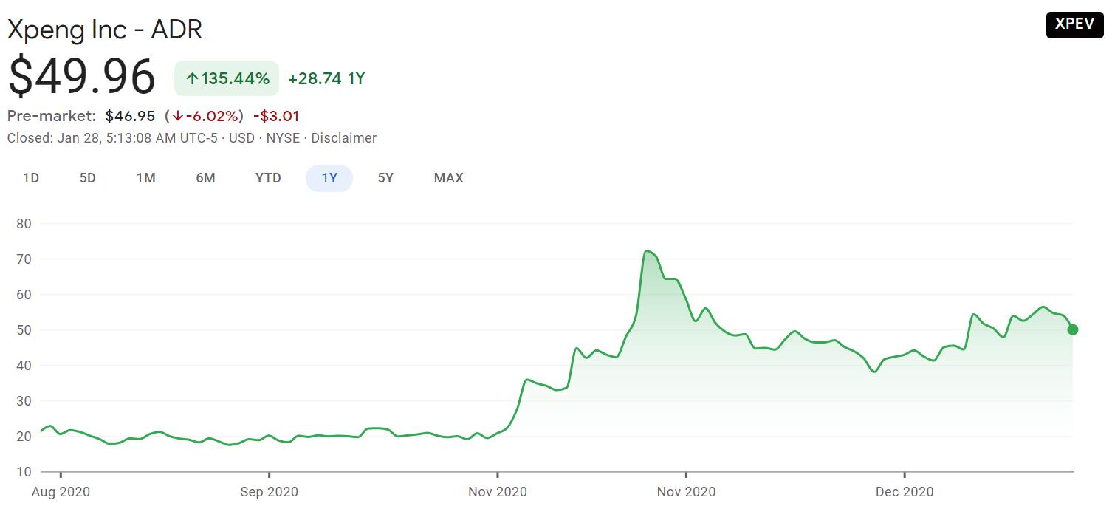The image size is (1112, 509).
Task: Click the pre-market price $46.95
Action: pos(130,116)
